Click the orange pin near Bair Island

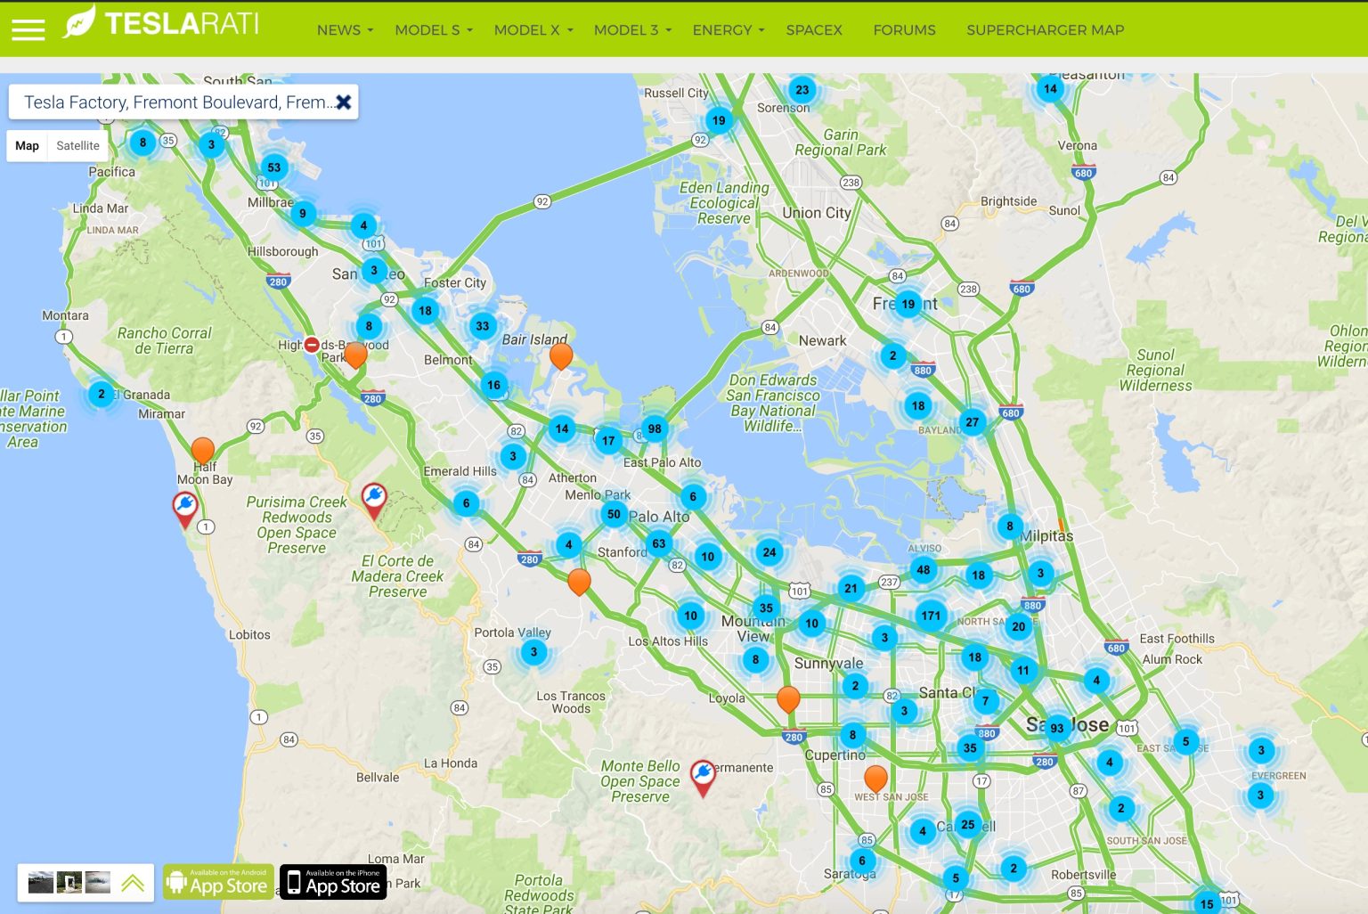pyautogui.click(x=561, y=355)
